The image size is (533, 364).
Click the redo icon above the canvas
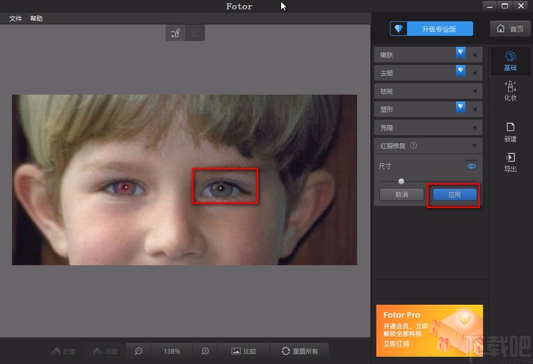pyautogui.click(x=195, y=32)
